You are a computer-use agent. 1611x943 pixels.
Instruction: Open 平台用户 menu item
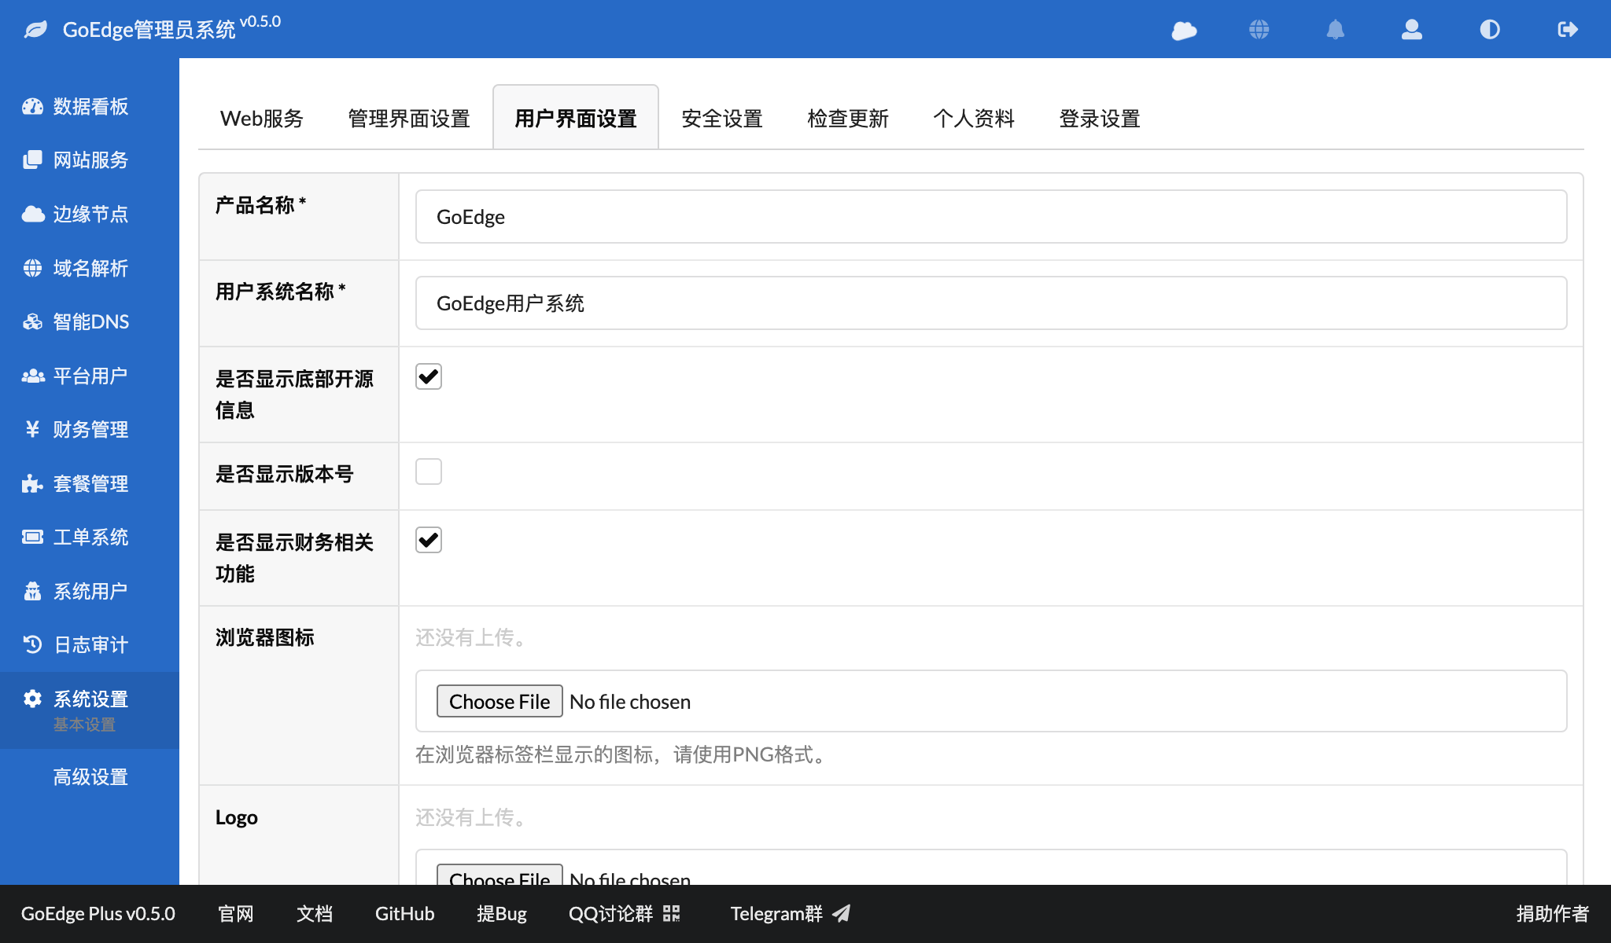[x=90, y=376]
